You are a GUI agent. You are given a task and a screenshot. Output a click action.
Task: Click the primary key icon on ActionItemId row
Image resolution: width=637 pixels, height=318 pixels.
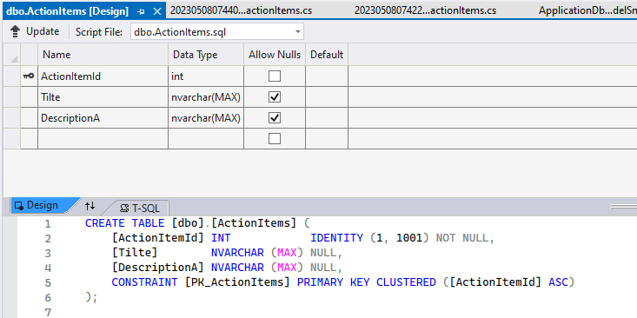point(29,76)
